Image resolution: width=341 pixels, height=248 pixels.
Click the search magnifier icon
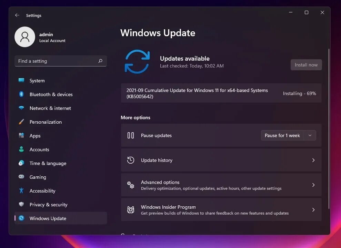point(100,61)
